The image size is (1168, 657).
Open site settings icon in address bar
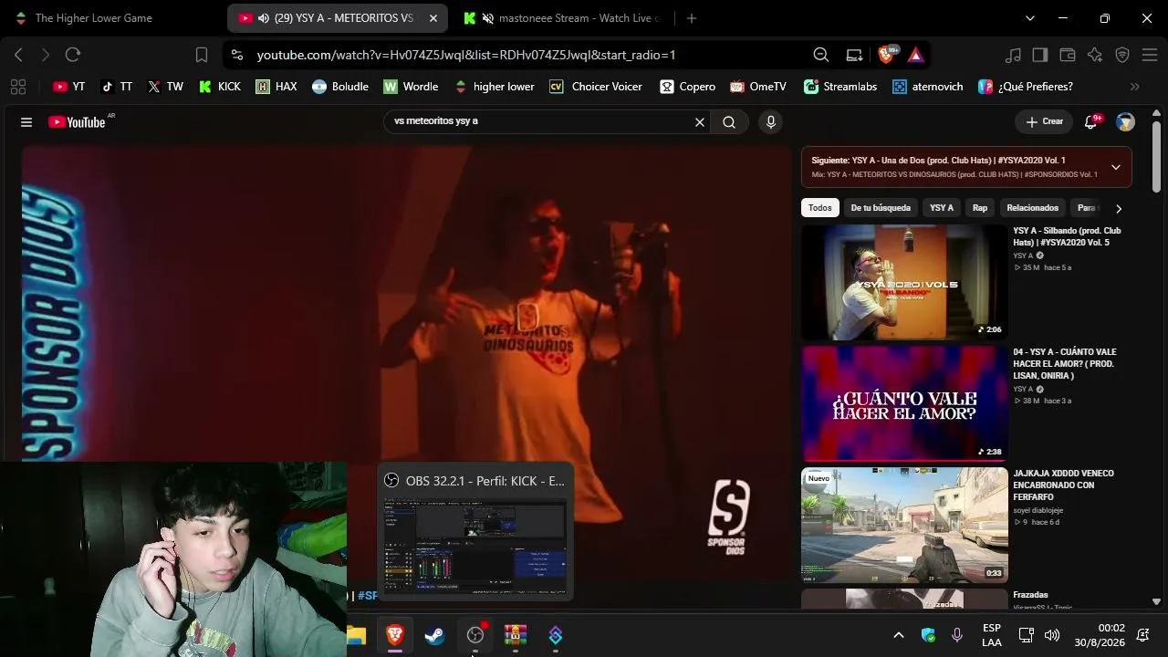[237, 55]
